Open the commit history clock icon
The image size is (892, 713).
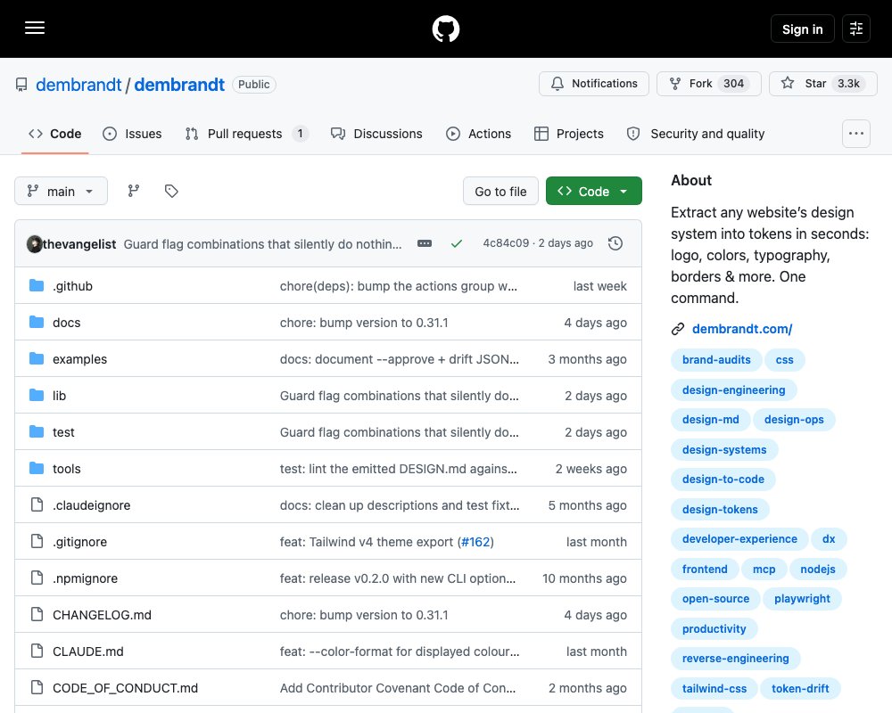(x=615, y=243)
